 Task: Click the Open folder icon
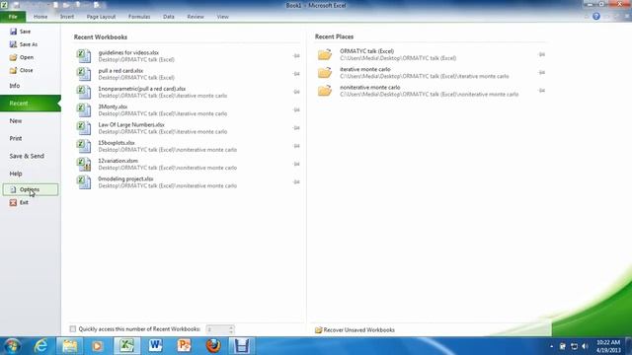click(x=13, y=57)
